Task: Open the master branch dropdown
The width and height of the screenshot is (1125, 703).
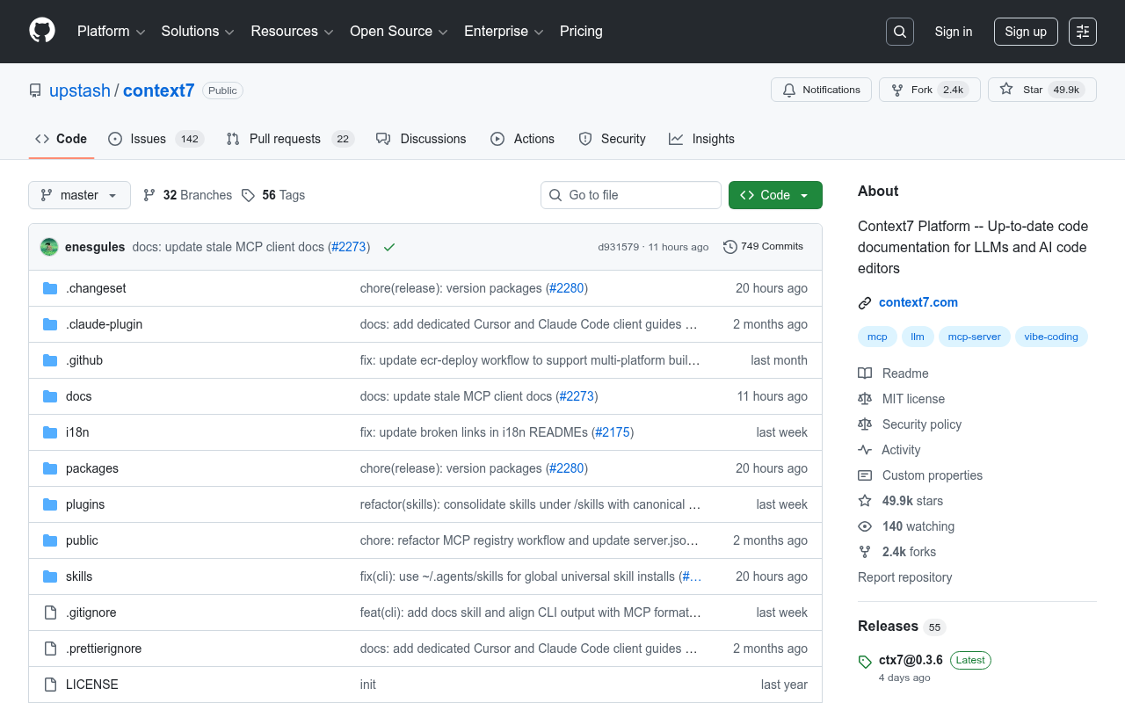Action: coord(79,195)
